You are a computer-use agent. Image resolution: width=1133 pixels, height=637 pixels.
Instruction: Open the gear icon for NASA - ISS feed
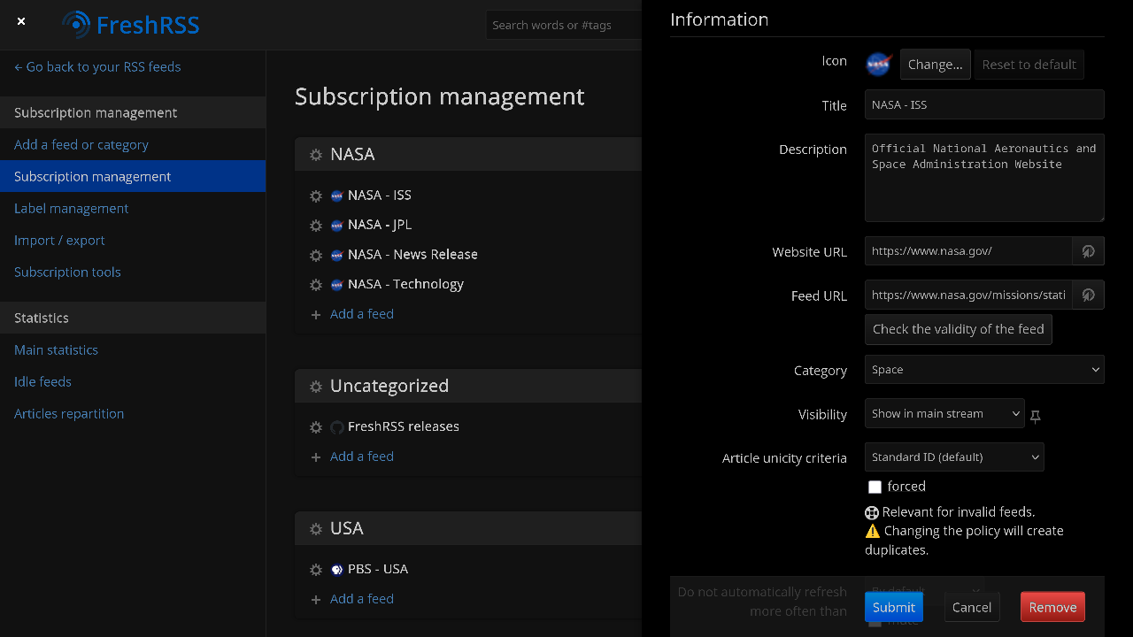[315, 196]
